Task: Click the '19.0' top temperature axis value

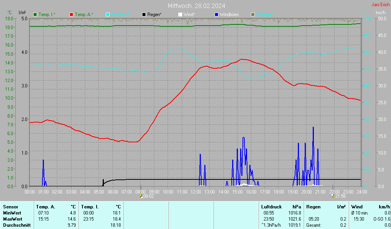Action: 9,18
